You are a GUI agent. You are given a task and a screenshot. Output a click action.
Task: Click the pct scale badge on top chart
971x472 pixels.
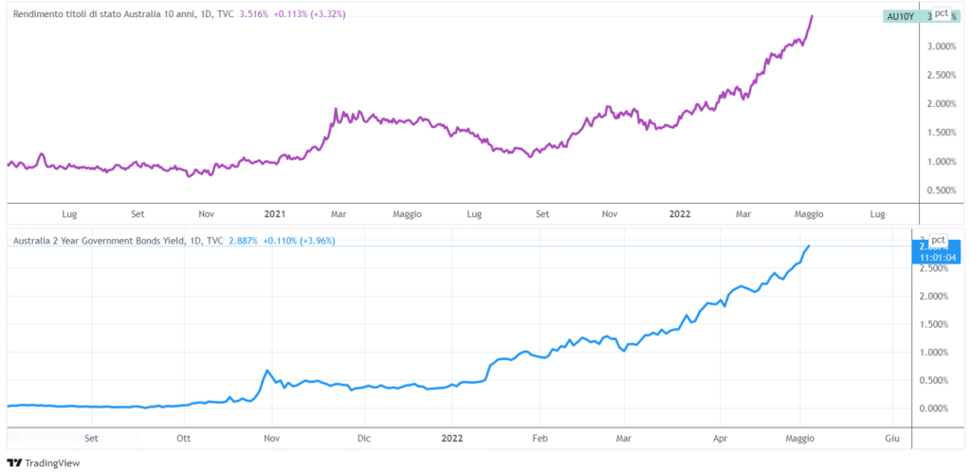(941, 14)
